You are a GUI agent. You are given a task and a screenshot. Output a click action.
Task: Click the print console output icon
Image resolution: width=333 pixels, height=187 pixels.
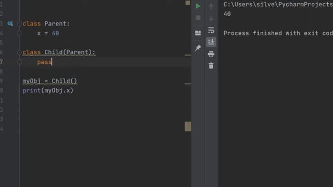211,54
